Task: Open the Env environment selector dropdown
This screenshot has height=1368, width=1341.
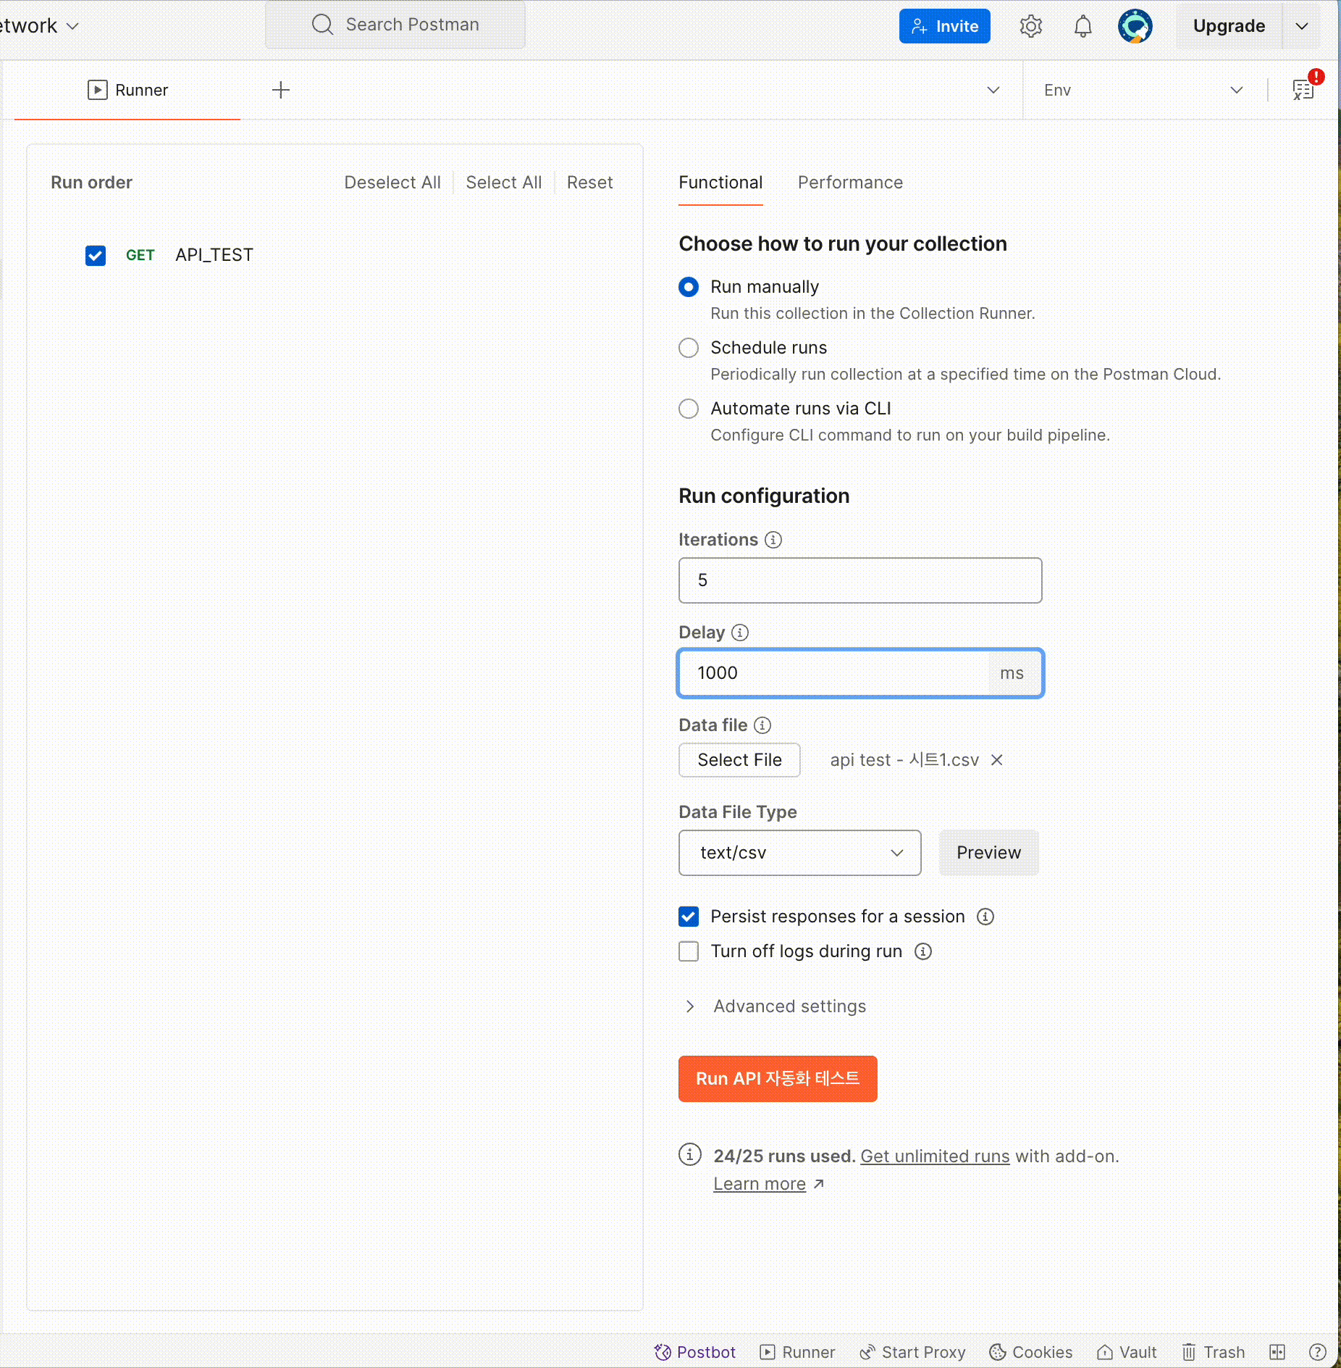Action: [1143, 90]
